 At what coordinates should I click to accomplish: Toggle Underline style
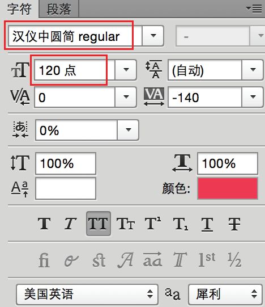(x=207, y=224)
